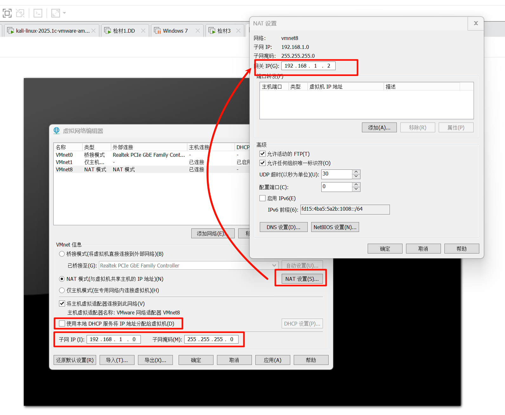Open the console view toolbar icon

coord(38,13)
